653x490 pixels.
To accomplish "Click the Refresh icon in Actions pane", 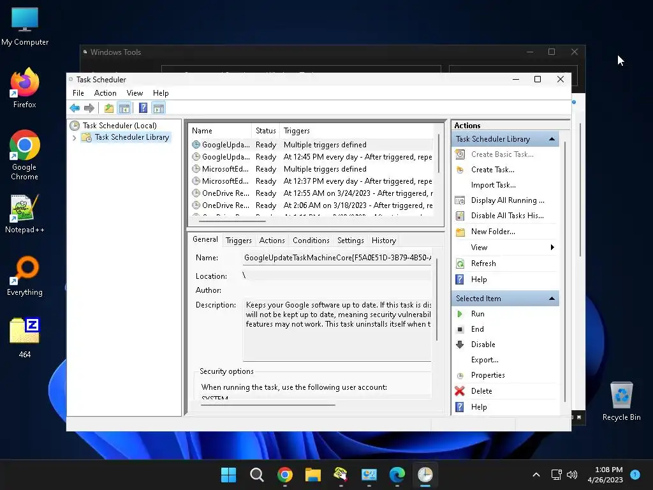I will (460, 264).
